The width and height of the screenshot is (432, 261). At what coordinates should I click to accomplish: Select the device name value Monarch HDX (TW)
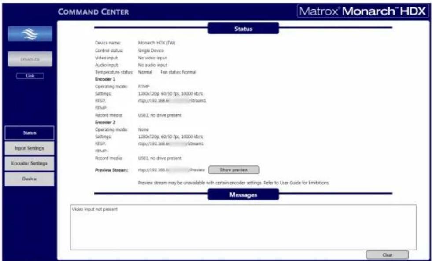(157, 43)
